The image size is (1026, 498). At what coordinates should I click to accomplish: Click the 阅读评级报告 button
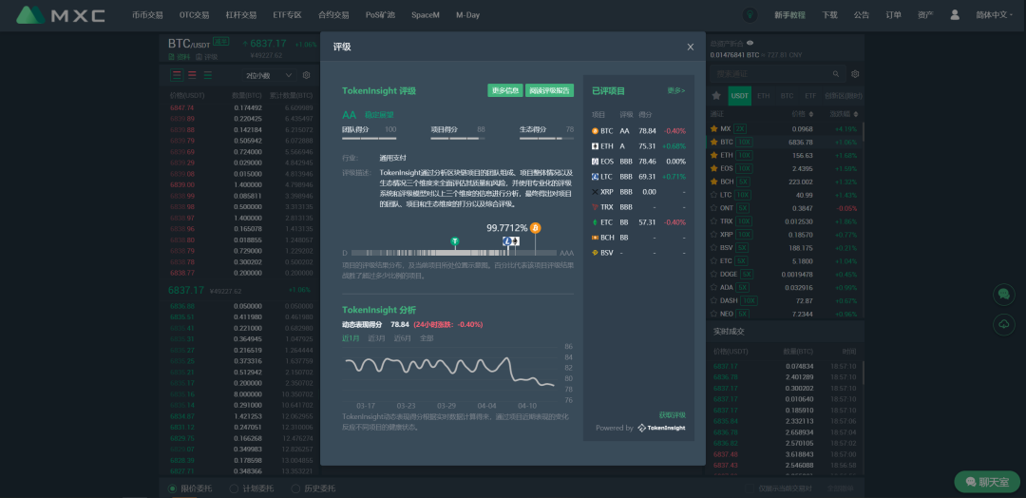(550, 91)
